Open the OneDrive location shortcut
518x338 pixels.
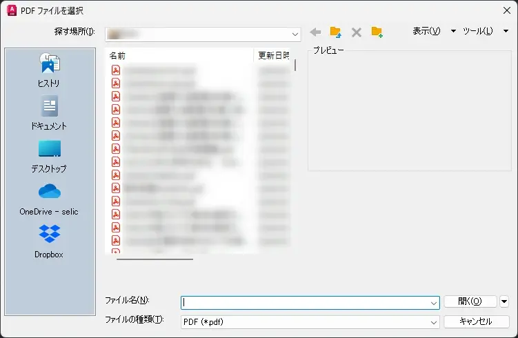coord(49,199)
